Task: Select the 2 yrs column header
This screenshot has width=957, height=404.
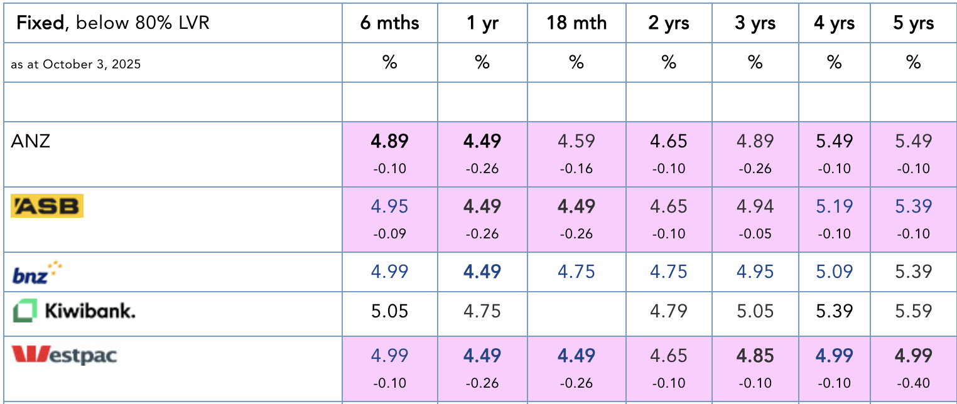Action: tap(669, 23)
